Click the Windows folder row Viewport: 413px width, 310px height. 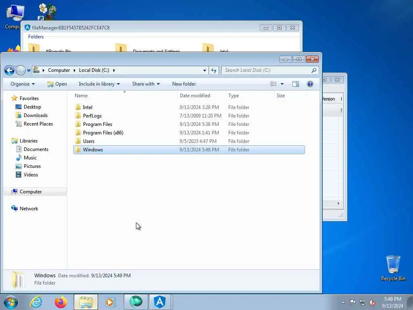click(x=189, y=150)
